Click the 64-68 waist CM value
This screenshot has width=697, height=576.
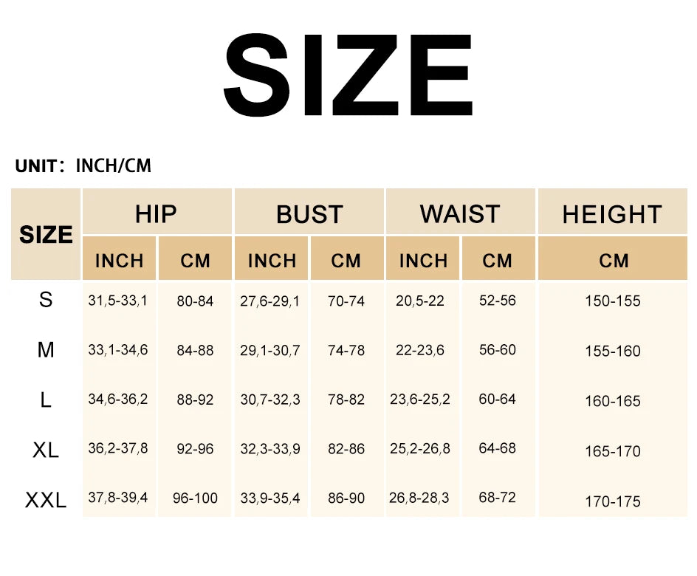[498, 448]
